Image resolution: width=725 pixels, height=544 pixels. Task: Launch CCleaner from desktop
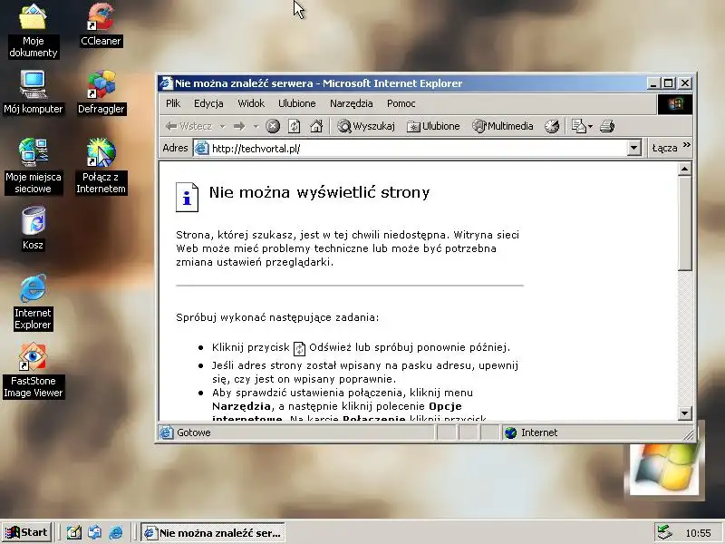tap(101, 24)
